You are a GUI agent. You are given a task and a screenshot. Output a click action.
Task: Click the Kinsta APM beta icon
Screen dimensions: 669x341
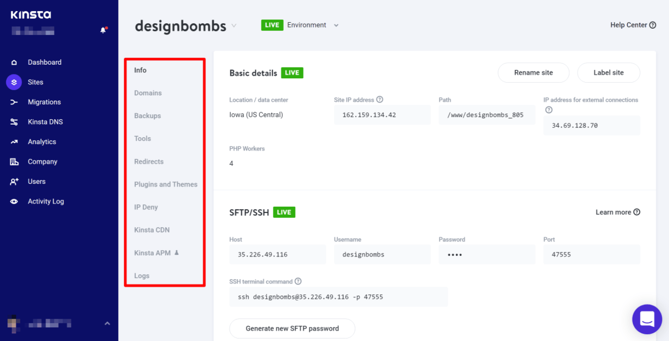177,253
